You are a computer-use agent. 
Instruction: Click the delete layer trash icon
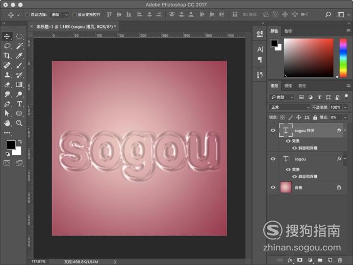[x=340, y=260]
